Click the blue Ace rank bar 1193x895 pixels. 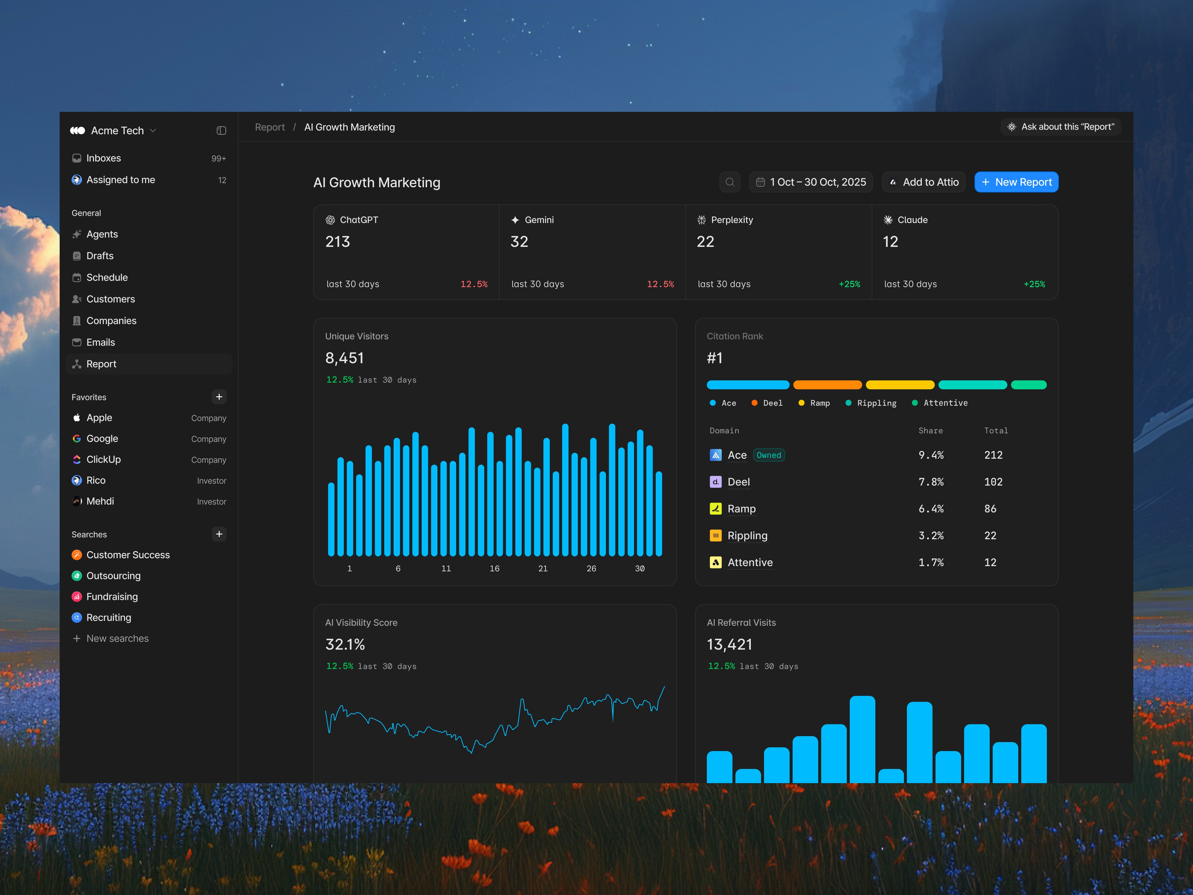[748, 385]
